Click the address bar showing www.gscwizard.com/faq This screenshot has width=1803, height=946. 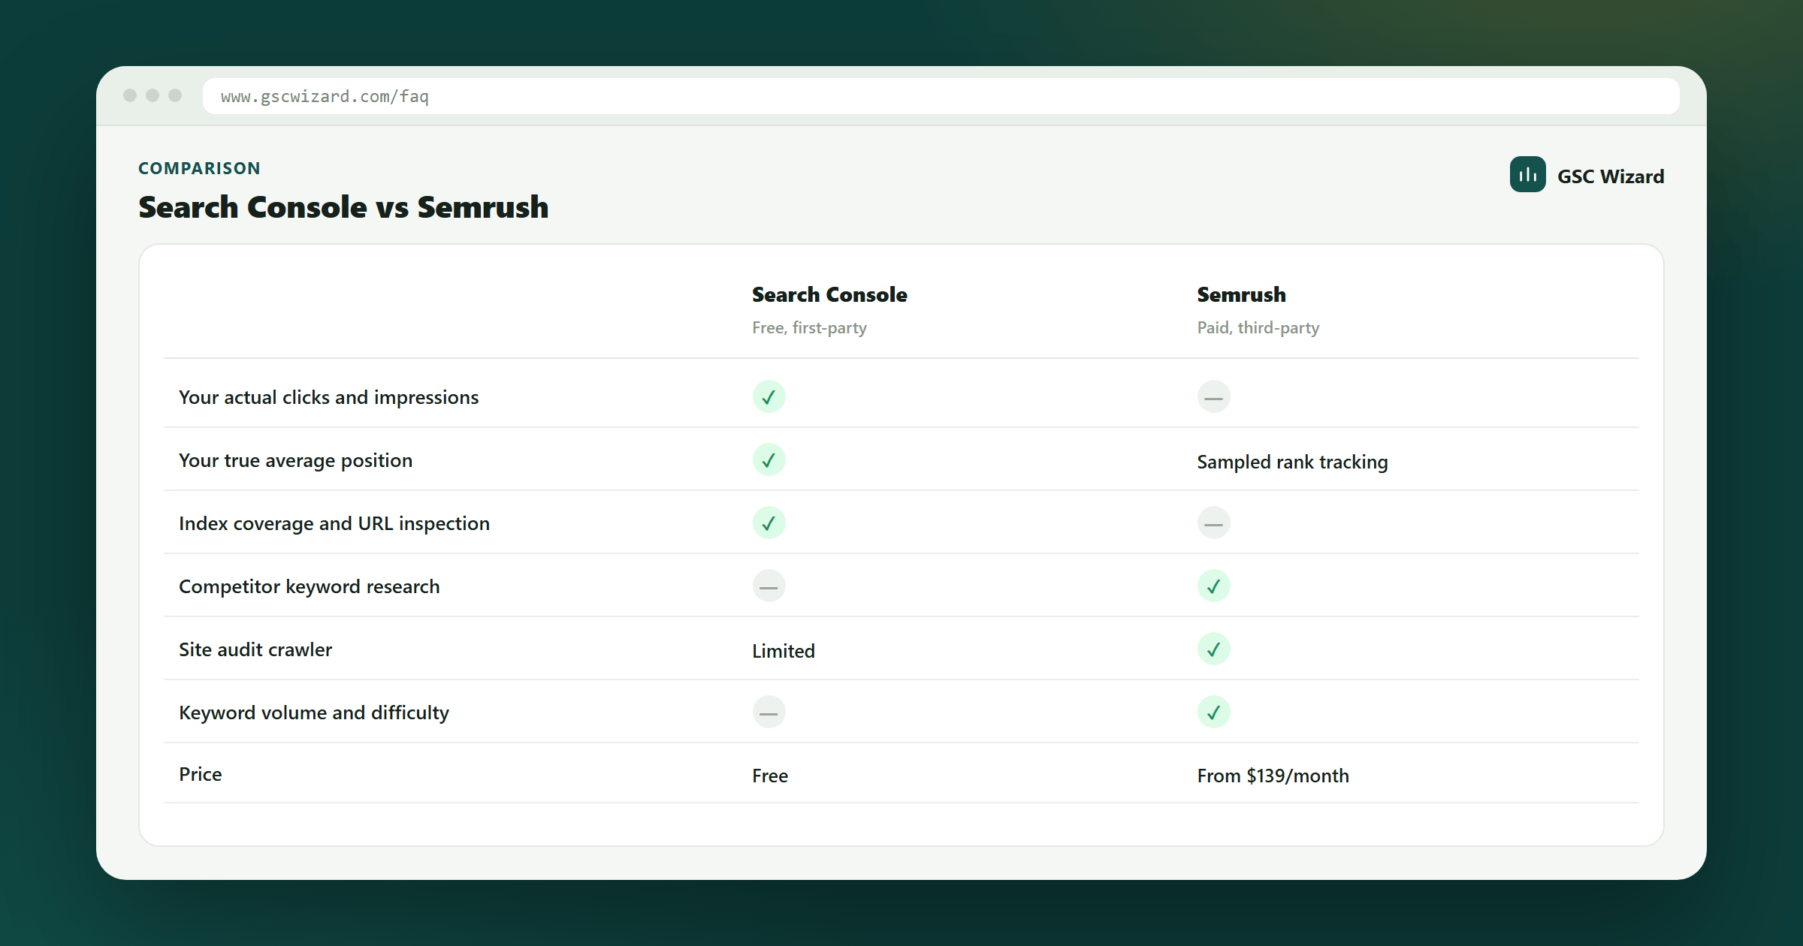941,96
